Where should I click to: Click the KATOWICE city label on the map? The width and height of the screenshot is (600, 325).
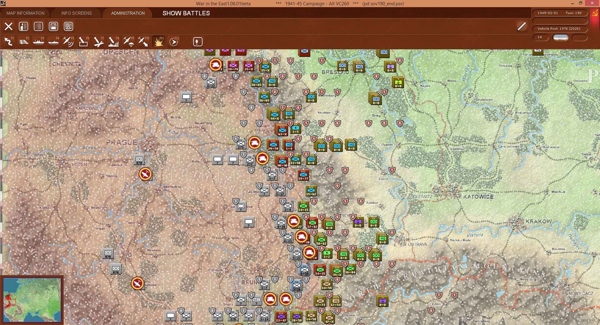(478, 197)
